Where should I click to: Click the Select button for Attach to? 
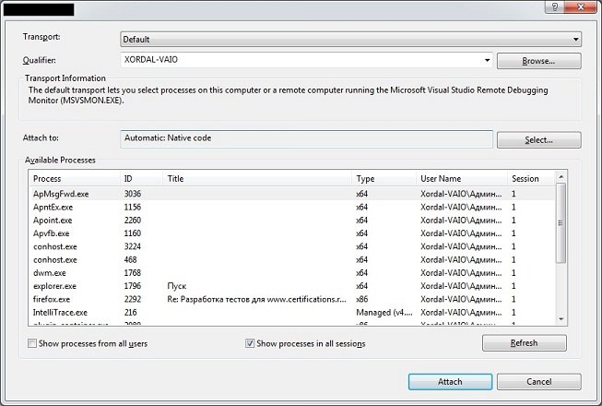tap(538, 140)
